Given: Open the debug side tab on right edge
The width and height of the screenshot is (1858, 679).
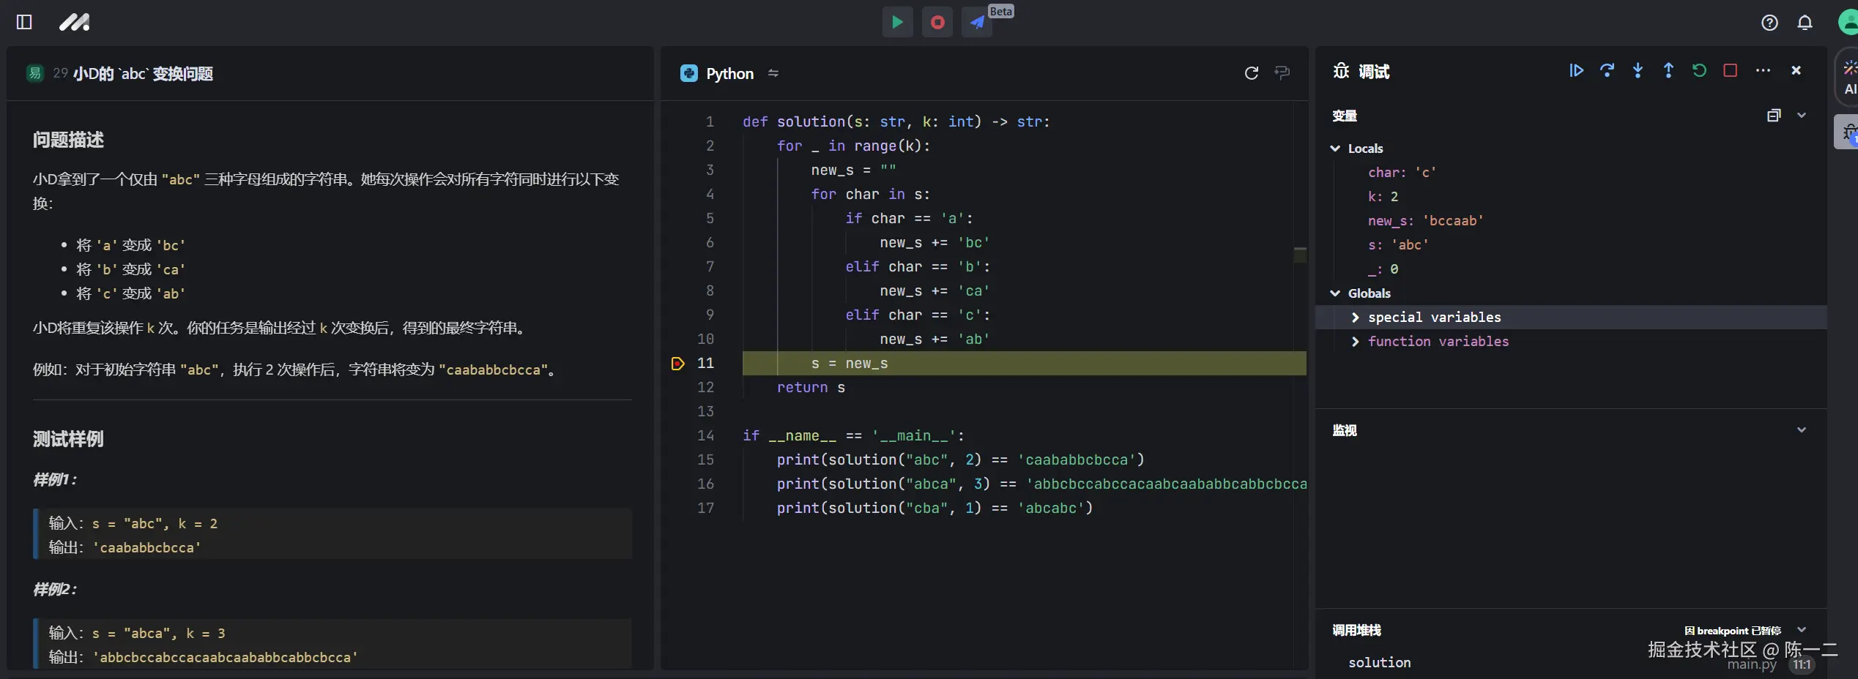Looking at the screenshot, I should tap(1848, 132).
